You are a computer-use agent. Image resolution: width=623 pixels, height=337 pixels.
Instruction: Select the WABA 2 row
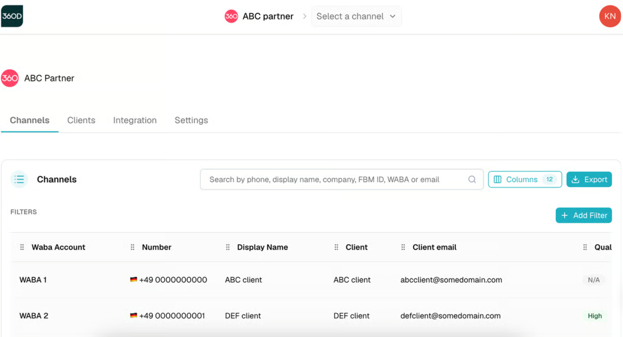click(x=311, y=316)
